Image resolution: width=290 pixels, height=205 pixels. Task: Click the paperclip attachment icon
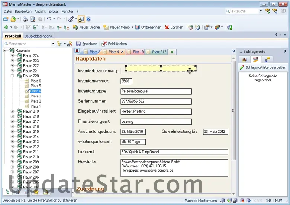tap(71, 19)
